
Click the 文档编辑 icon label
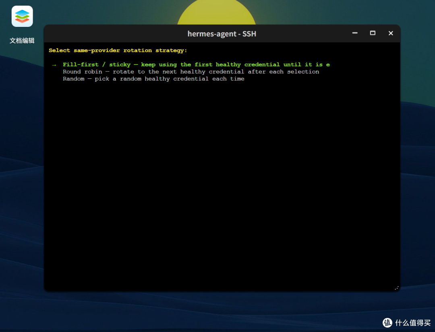point(22,41)
